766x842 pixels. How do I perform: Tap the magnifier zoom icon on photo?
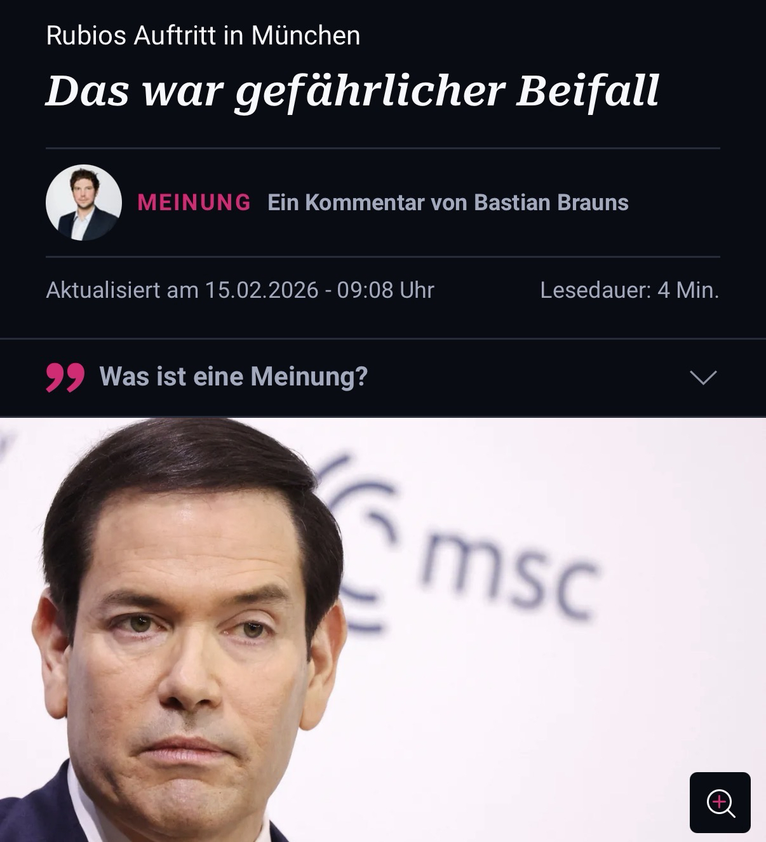coord(720,803)
